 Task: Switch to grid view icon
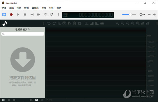point(14,100)
